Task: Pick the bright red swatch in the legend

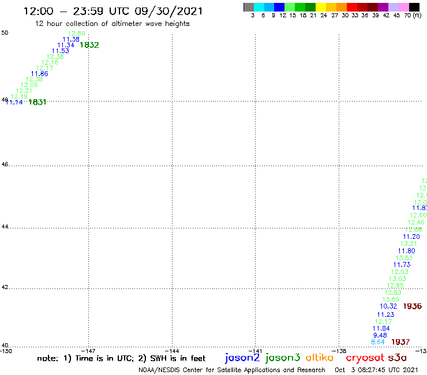Action: coord(352,7)
